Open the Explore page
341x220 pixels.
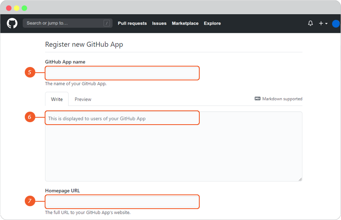(212, 23)
